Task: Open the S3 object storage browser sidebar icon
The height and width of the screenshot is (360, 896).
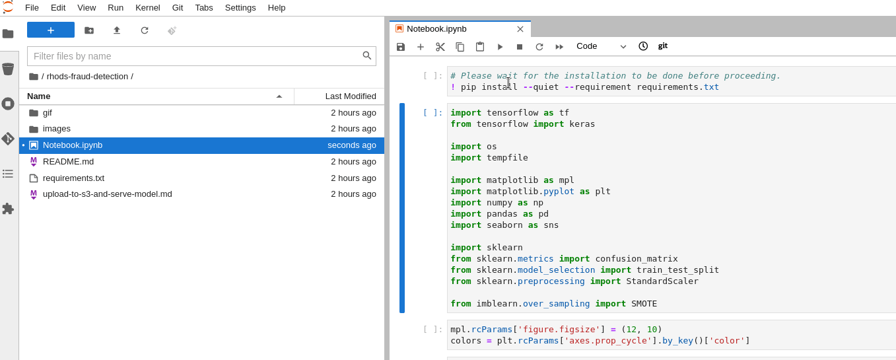Action: [x=8, y=69]
